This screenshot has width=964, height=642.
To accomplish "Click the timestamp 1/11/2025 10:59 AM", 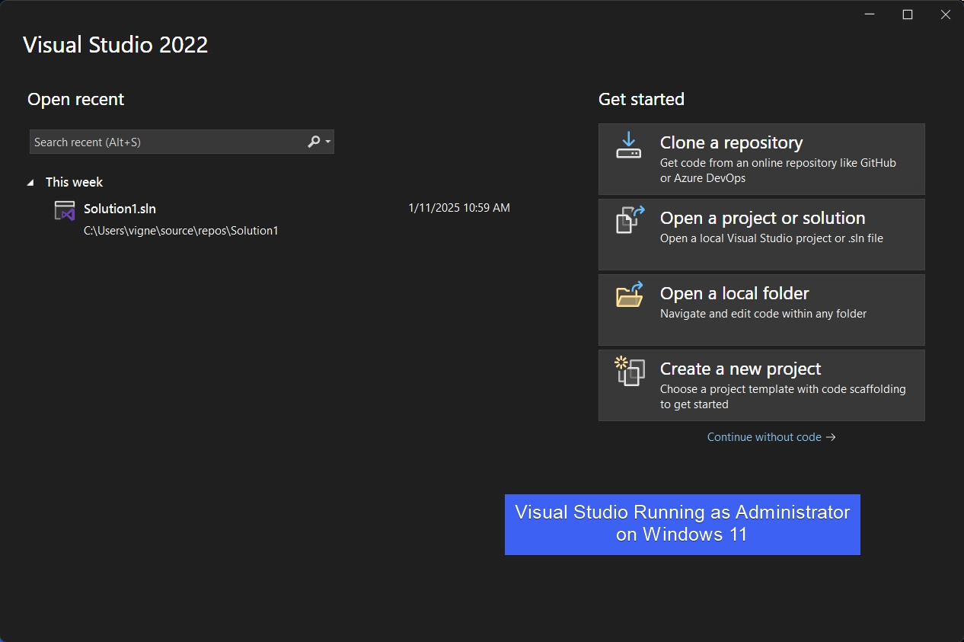I will pos(459,207).
